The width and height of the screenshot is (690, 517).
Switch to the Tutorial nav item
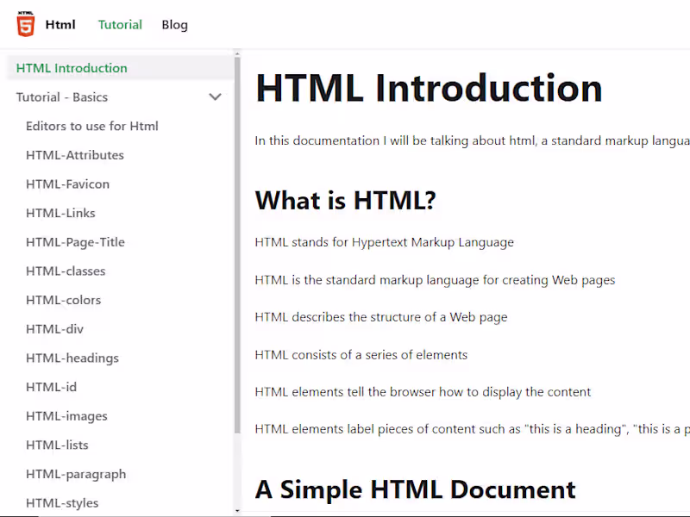pyautogui.click(x=120, y=25)
